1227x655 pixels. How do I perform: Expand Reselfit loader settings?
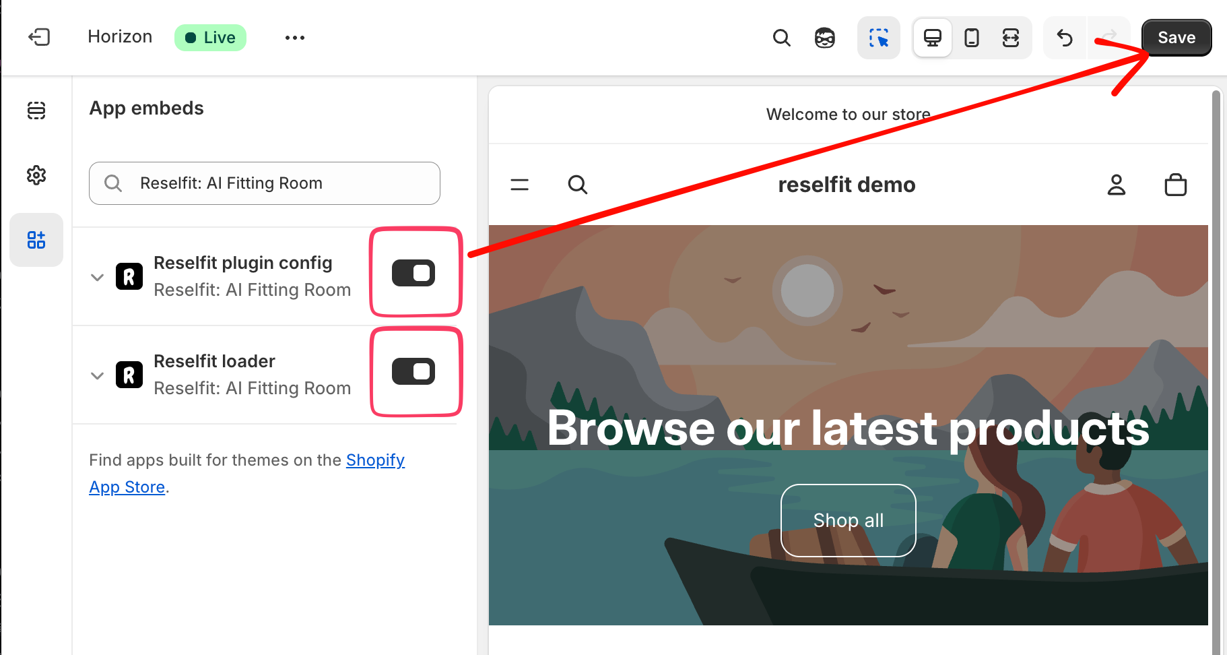tap(98, 375)
